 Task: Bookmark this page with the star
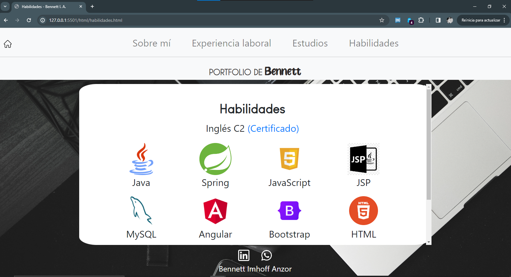[x=381, y=20]
